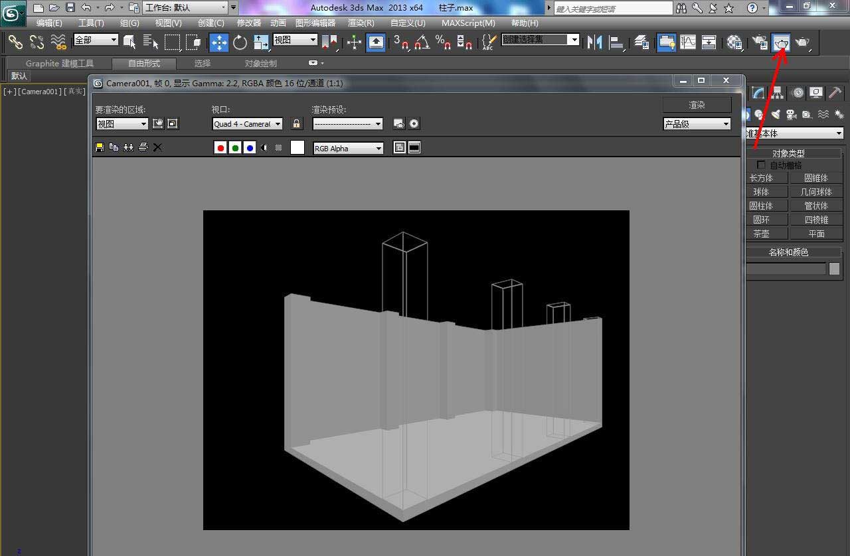Click the 渲染 button
Viewport: 850px width, 556px height.
[697, 105]
